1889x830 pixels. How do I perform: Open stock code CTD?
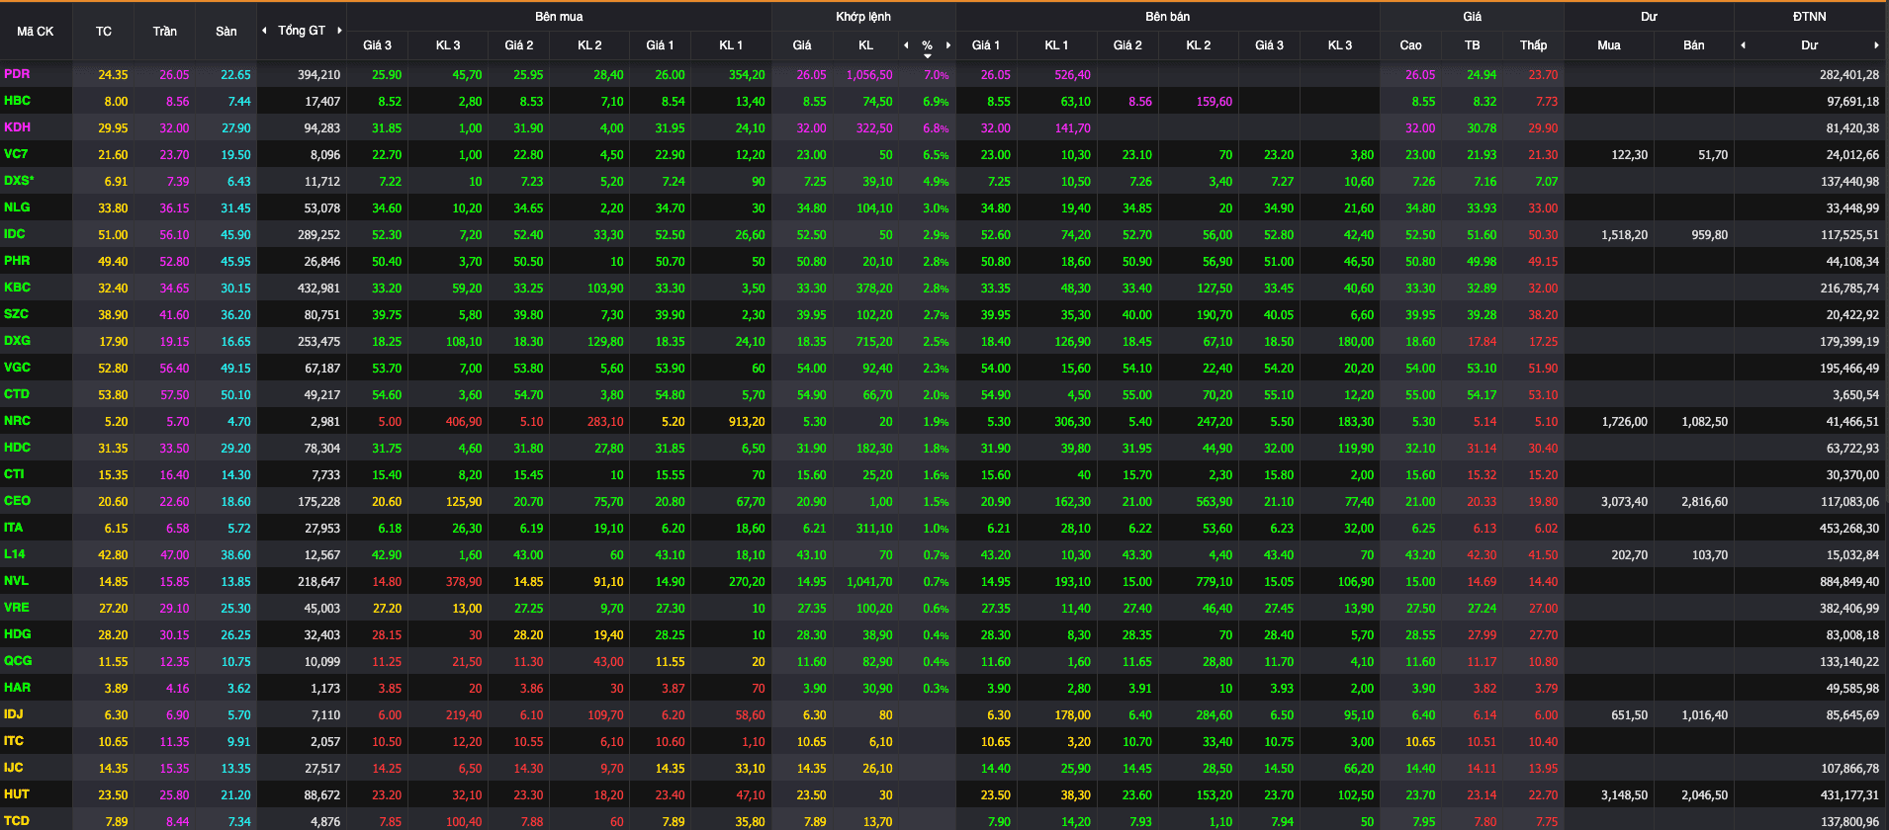point(17,394)
